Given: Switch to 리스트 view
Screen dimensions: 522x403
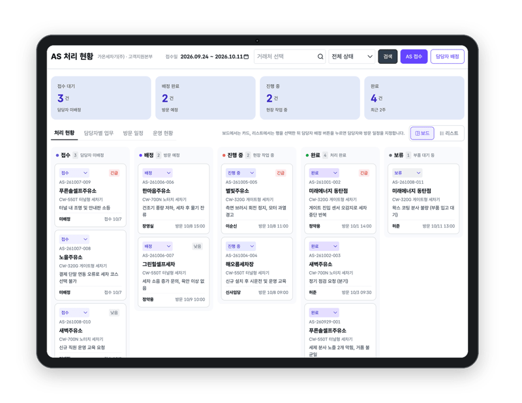Looking at the screenshot, I should 449,133.
